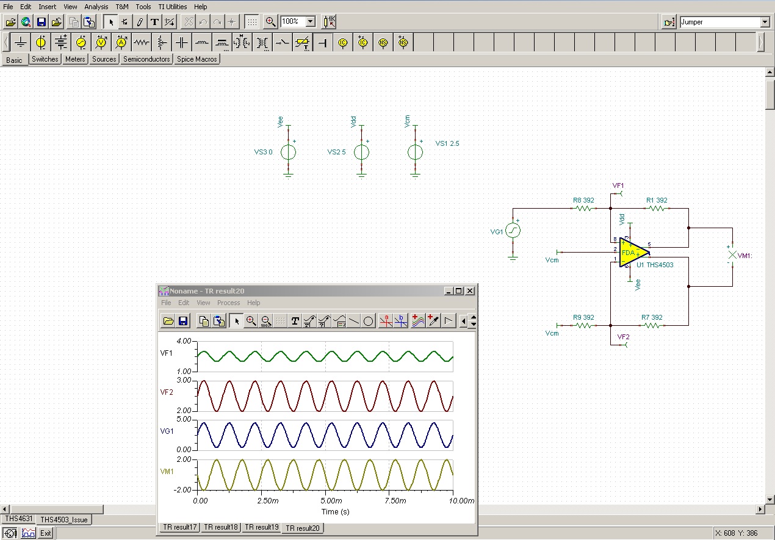This screenshot has width=775, height=540.
Task: Open the File menu
Action: (8, 7)
